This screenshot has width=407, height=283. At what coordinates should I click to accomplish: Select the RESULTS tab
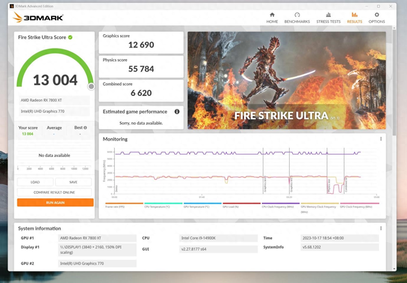pos(354,18)
